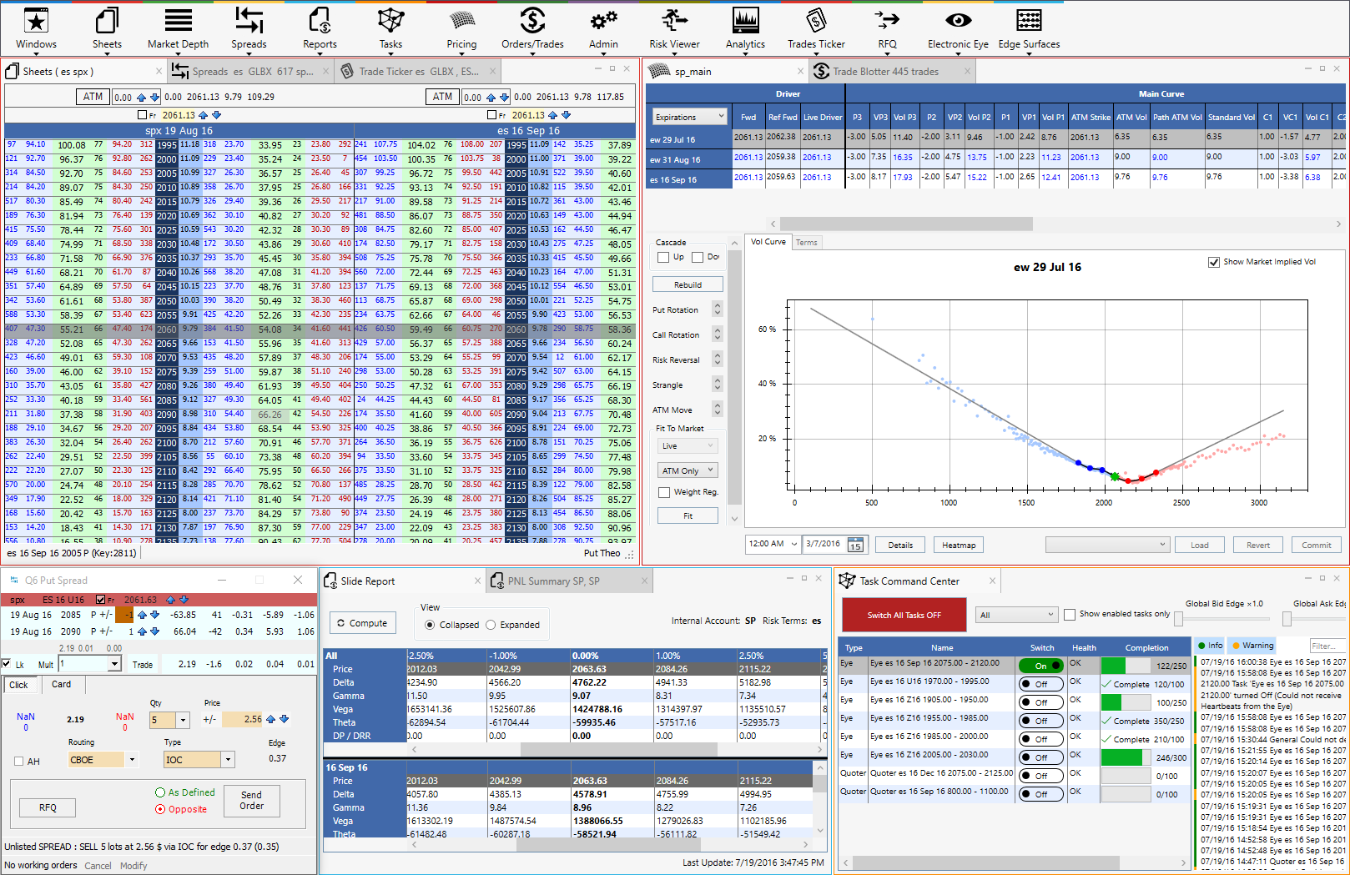Viewport: 1350px width, 875px height.
Task: Check Show enabled tasks only
Action: pos(1070,615)
